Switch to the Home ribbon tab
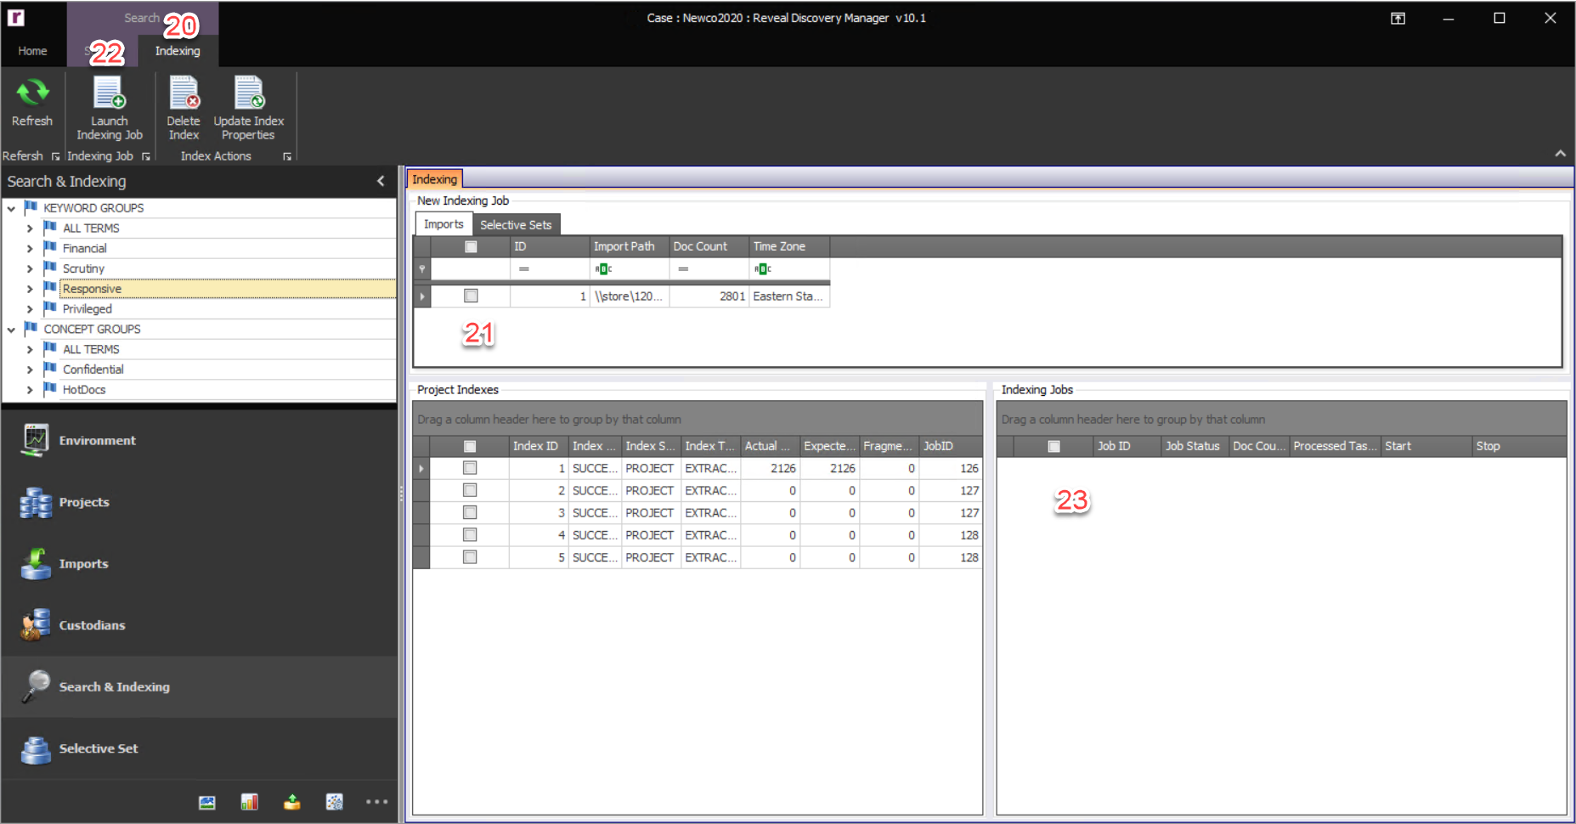 (x=32, y=51)
